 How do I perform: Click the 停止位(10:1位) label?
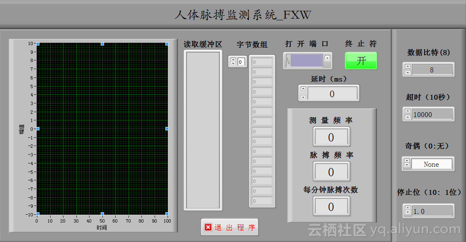pyautogui.click(x=429, y=192)
